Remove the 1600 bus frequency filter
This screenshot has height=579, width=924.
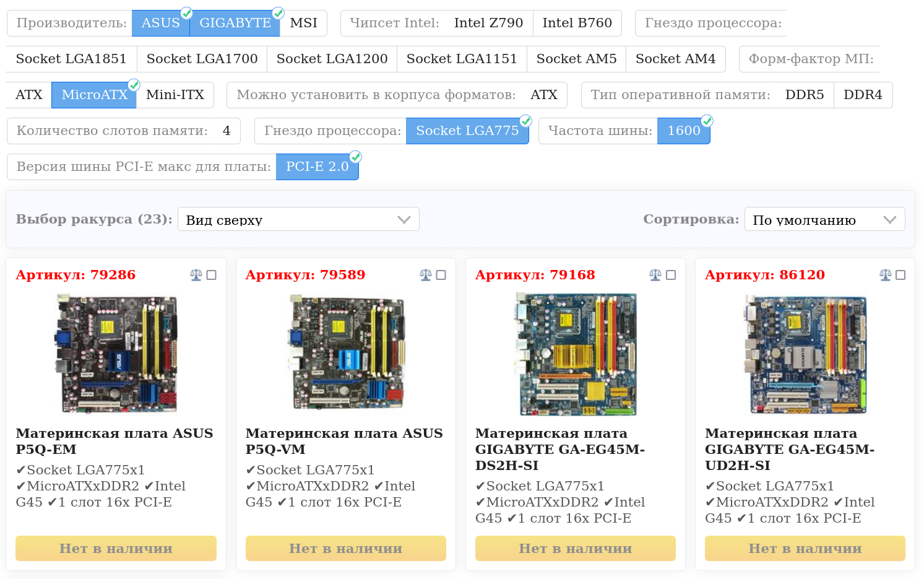[684, 131]
